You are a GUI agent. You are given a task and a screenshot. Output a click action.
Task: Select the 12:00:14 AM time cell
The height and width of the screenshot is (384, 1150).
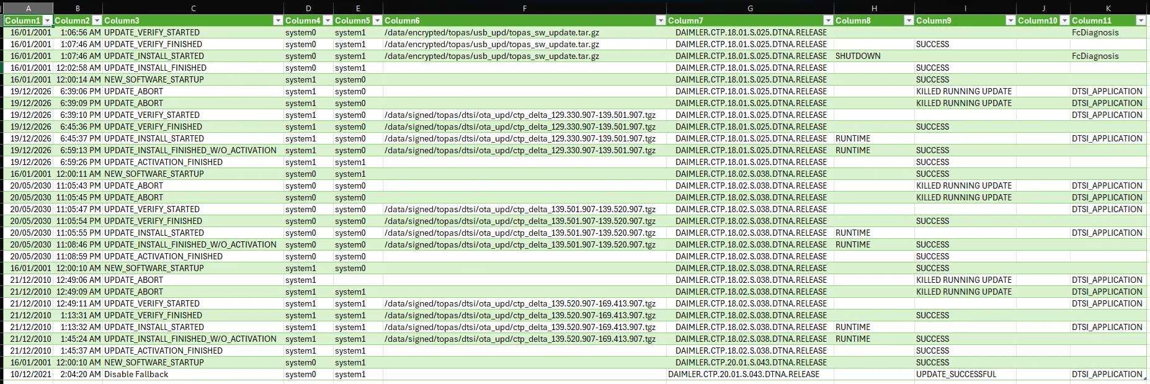tap(78, 79)
